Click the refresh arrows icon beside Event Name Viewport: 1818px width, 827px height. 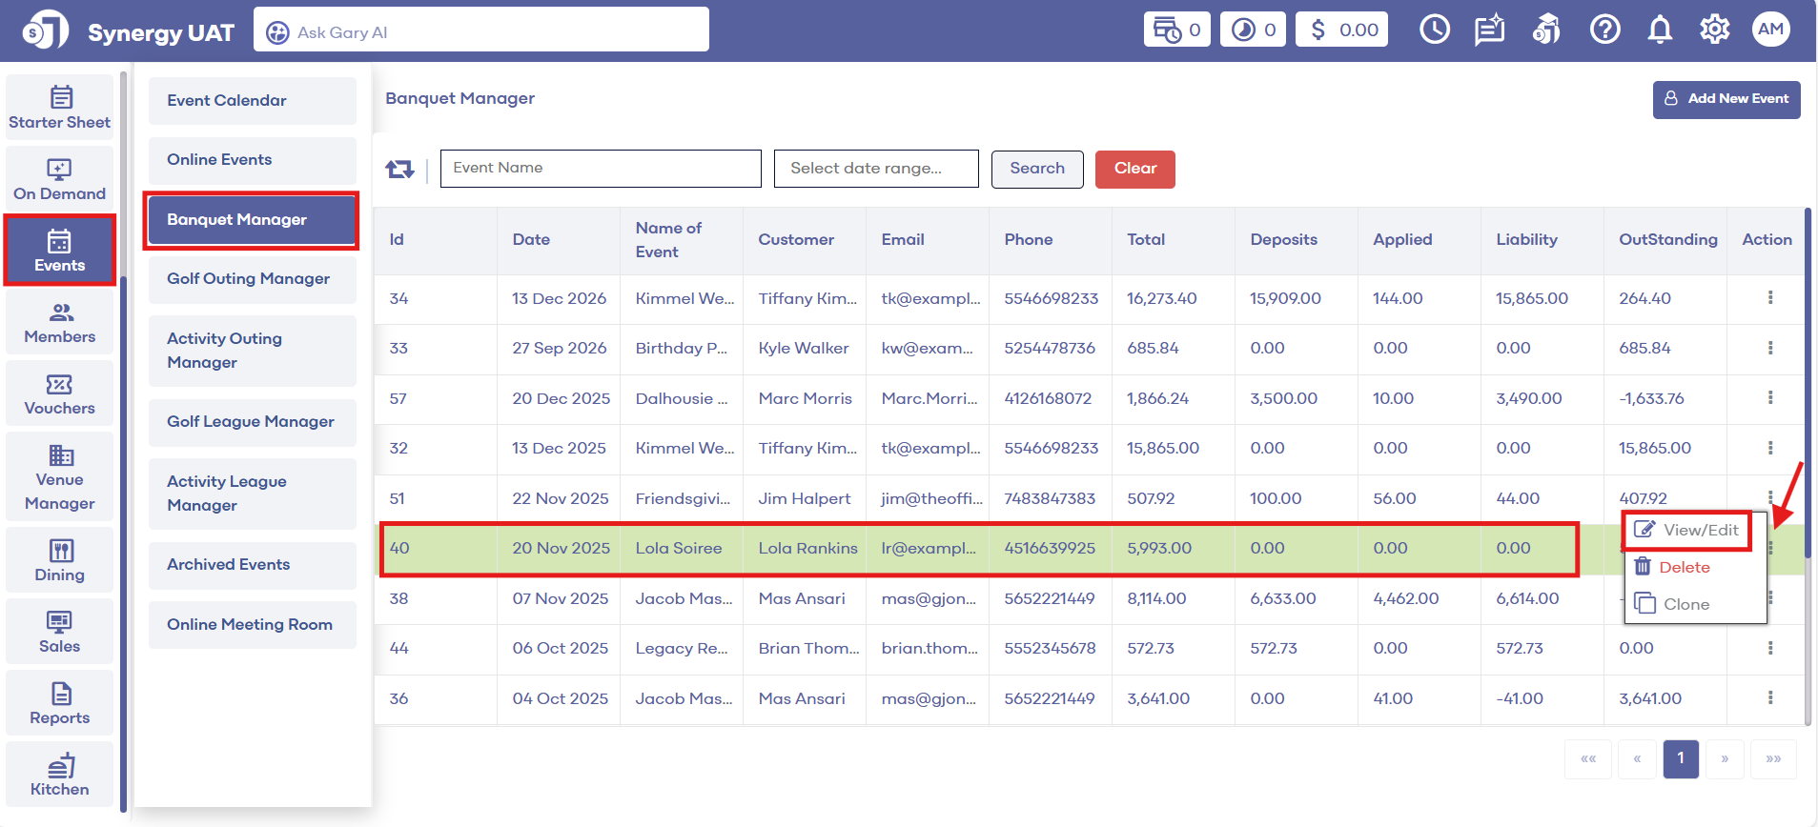[399, 170]
